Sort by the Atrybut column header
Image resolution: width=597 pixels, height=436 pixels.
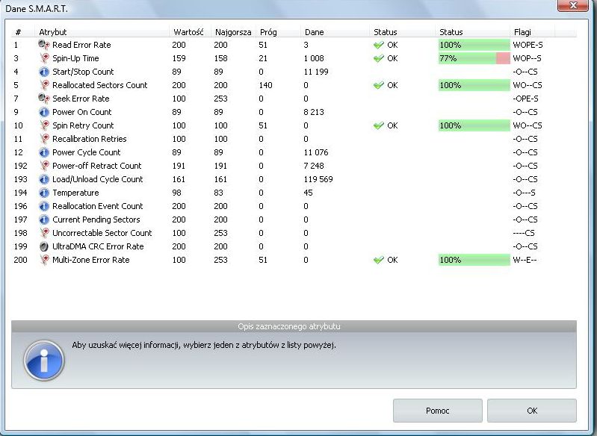click(x=53, y=32)
